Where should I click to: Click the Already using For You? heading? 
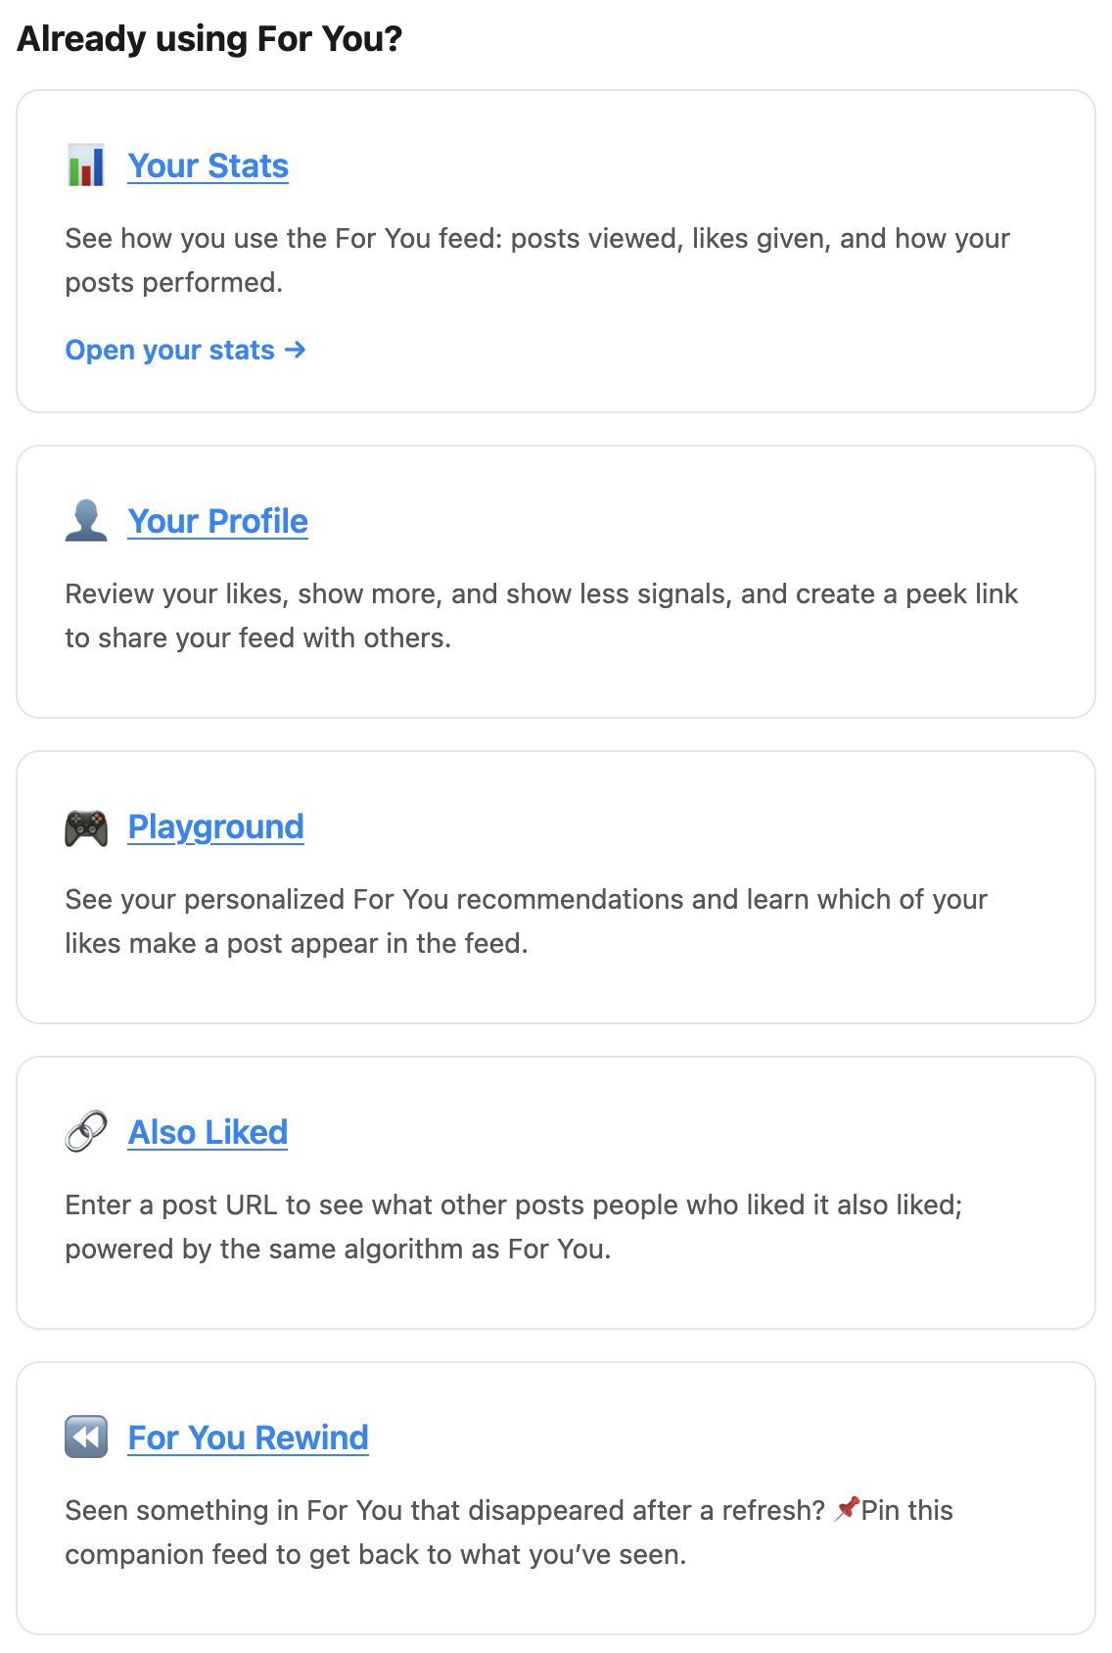209,39
